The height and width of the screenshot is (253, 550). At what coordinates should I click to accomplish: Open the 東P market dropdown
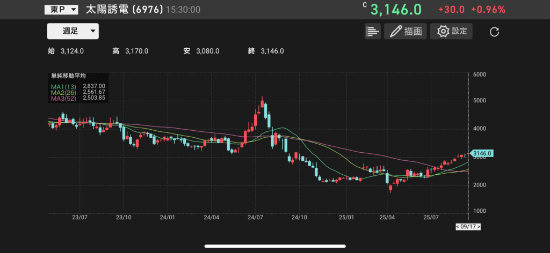(61, 10)
